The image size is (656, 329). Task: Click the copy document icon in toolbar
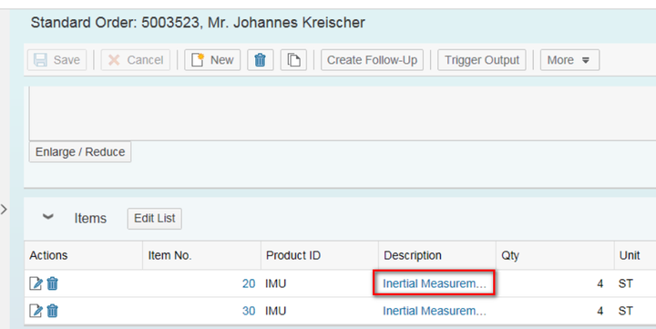[293, 60]
